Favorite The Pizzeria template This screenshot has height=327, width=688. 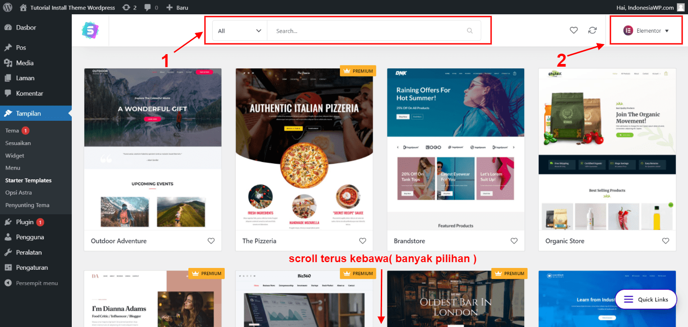(x=362, y=241)
